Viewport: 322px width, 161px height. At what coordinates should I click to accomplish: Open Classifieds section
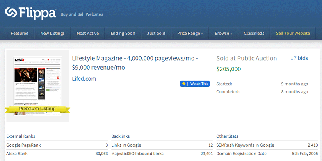(x=254, y=33)
